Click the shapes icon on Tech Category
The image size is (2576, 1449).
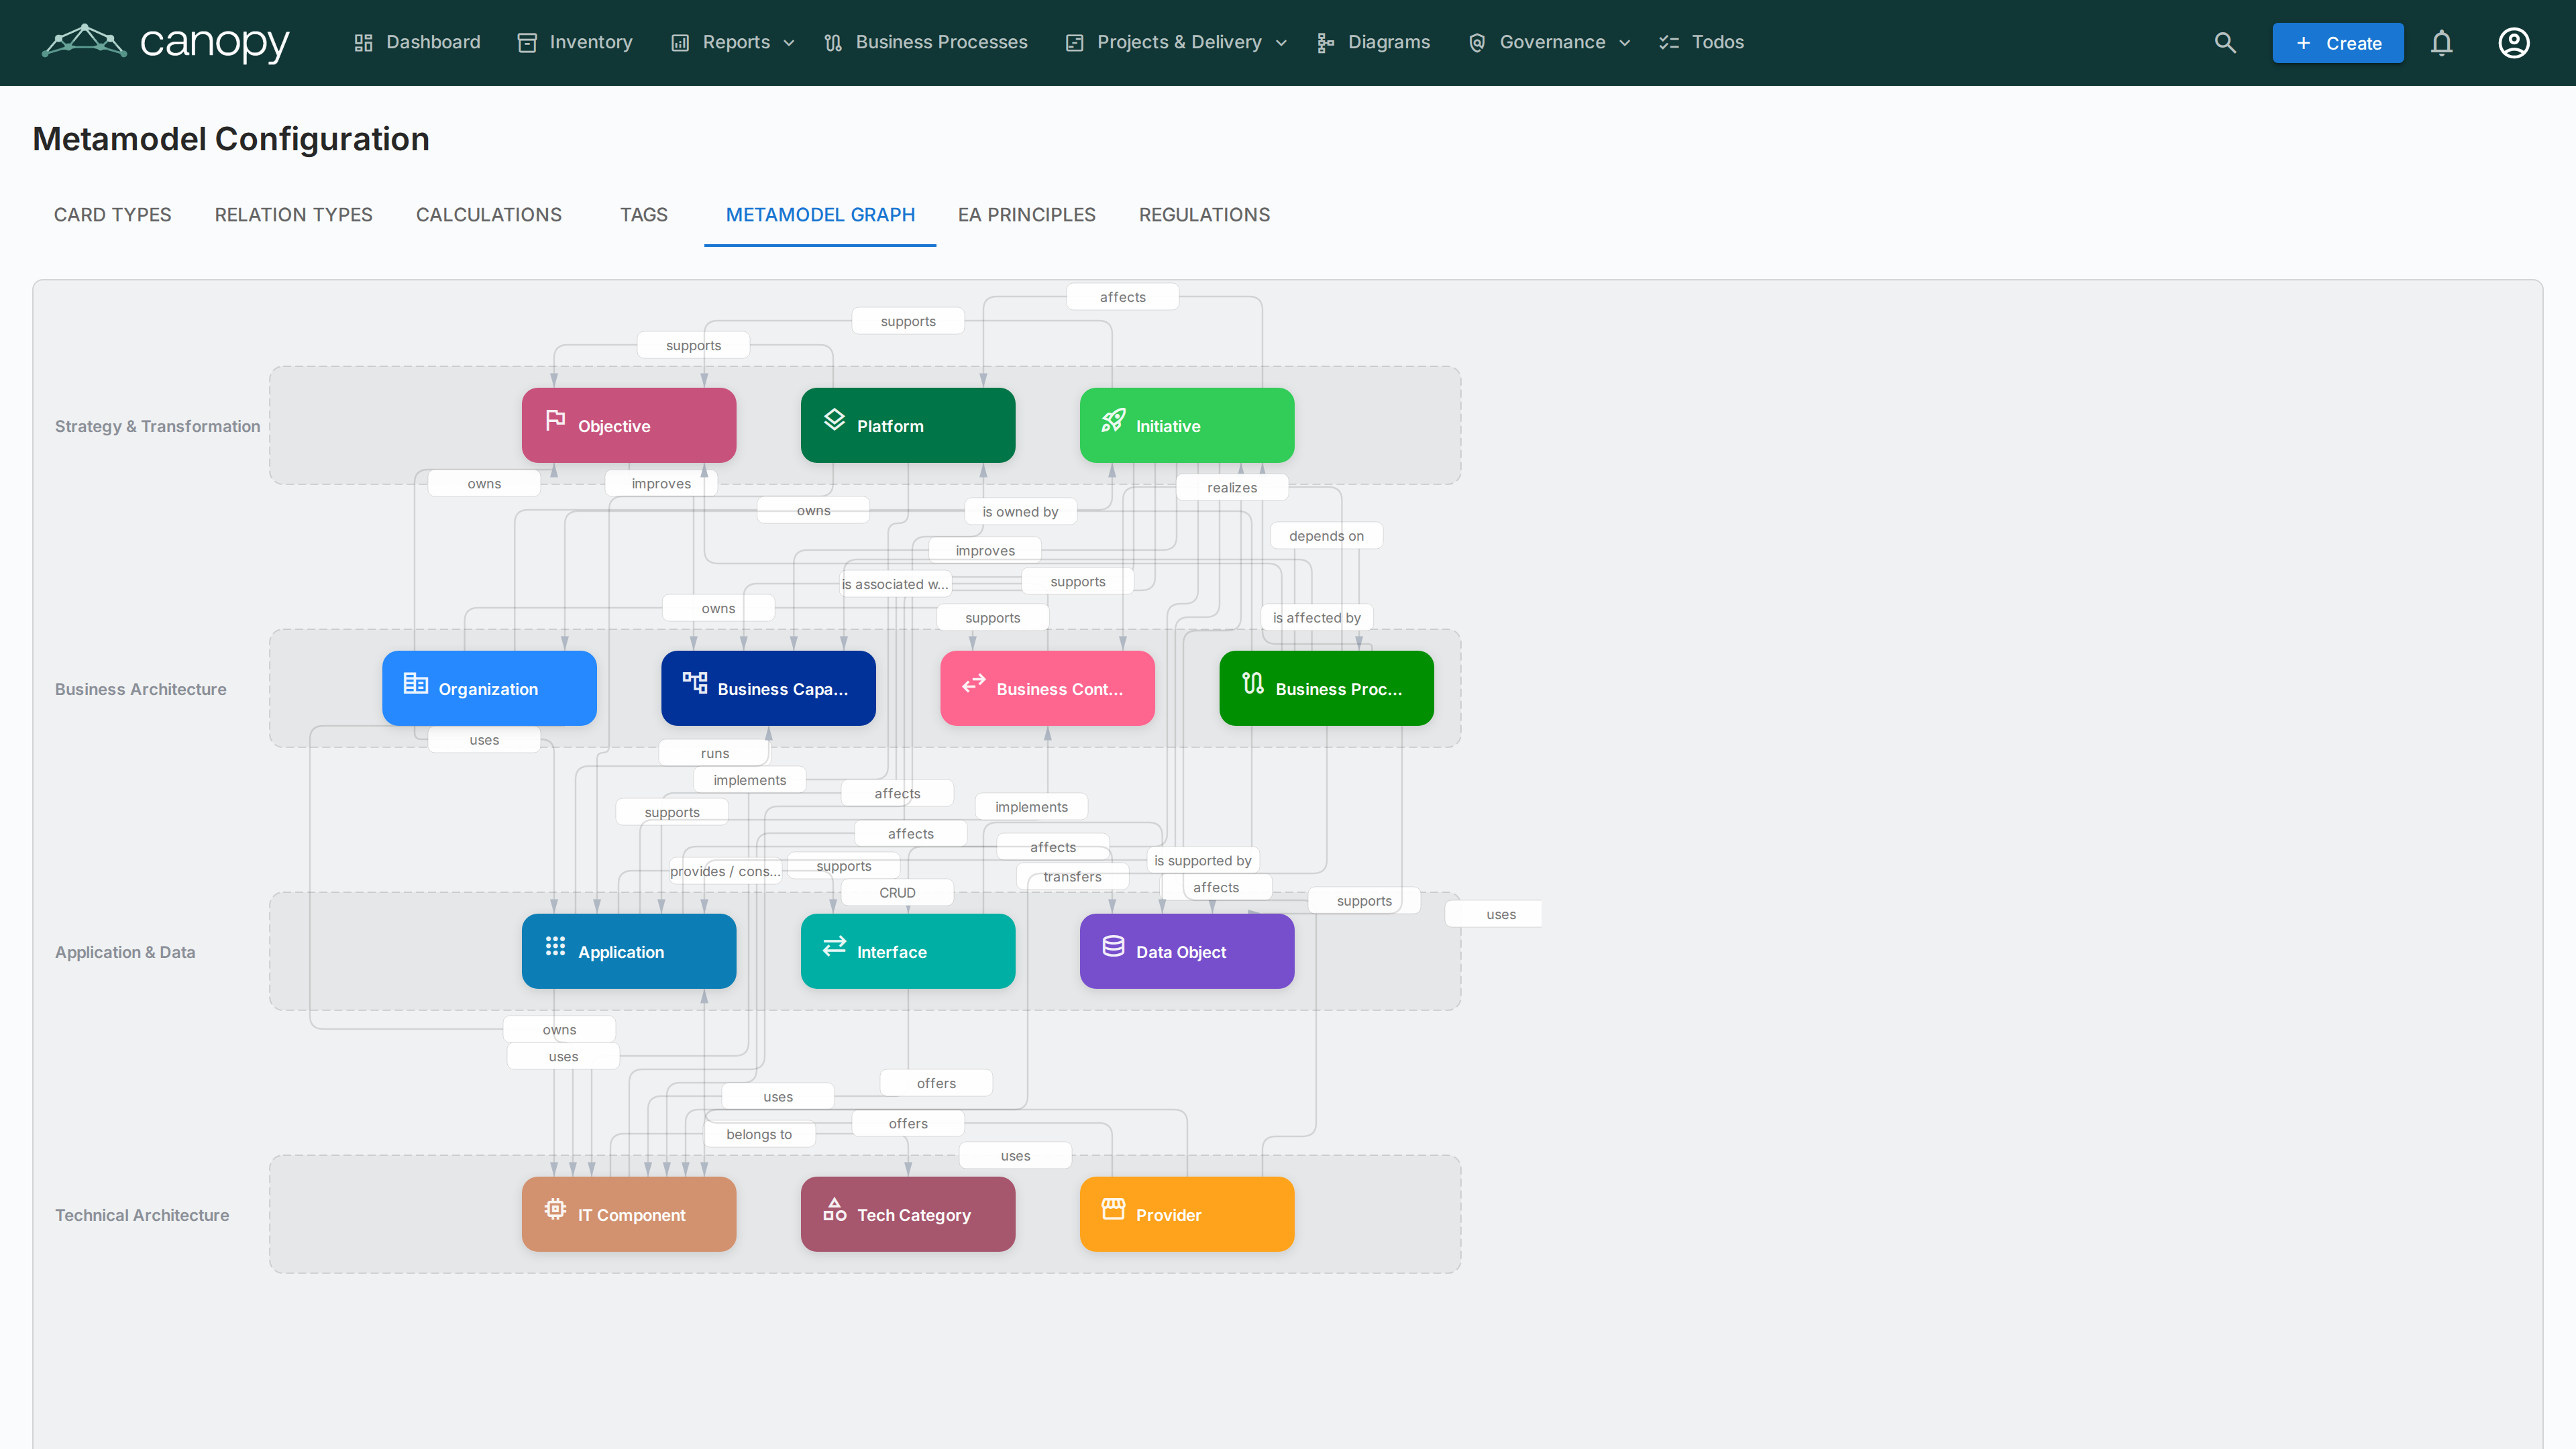pos(835,1209)
